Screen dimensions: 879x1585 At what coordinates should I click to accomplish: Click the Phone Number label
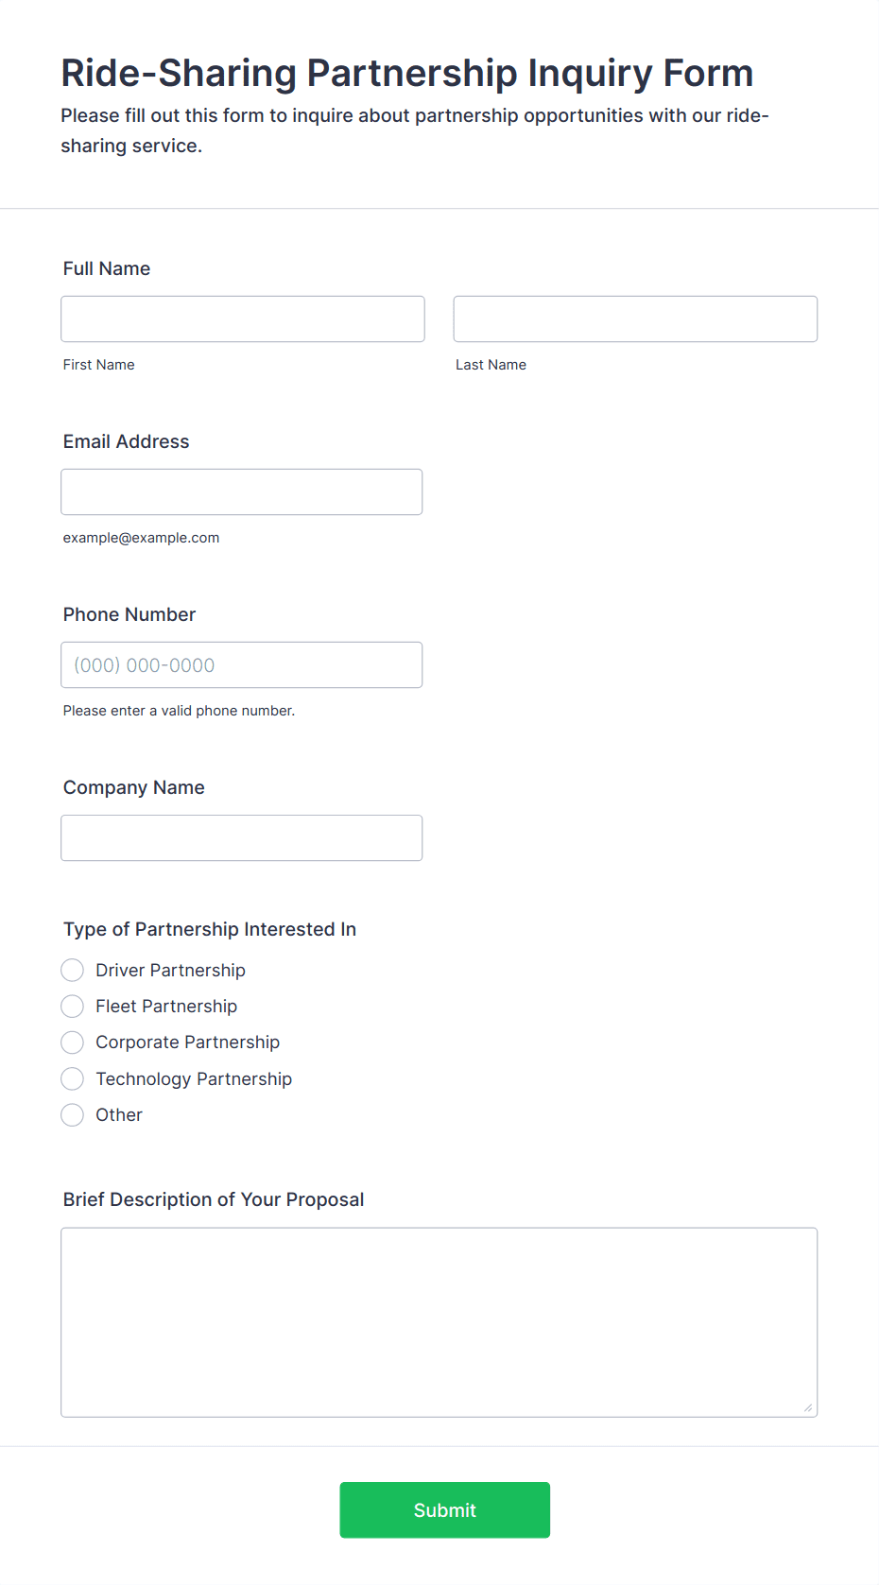pos(129,614)
